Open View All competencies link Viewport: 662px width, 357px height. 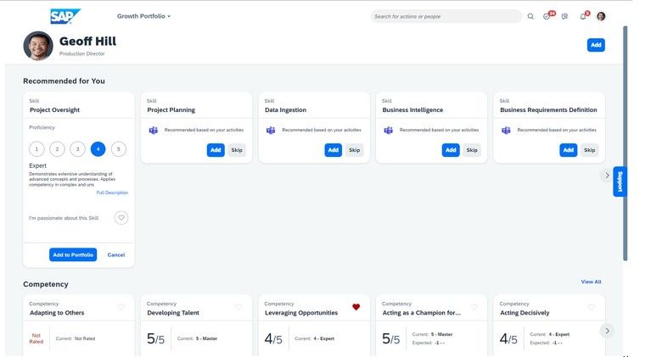591,282
